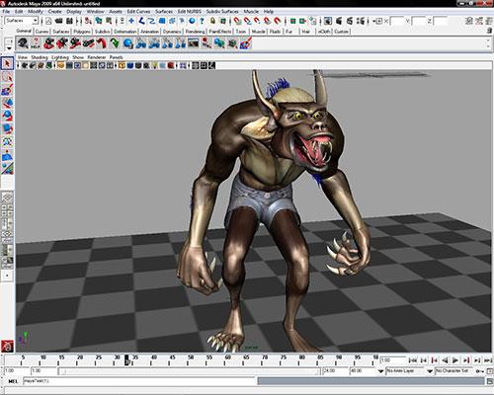Click the green curved arrow shelf icon

coord(115,43)
